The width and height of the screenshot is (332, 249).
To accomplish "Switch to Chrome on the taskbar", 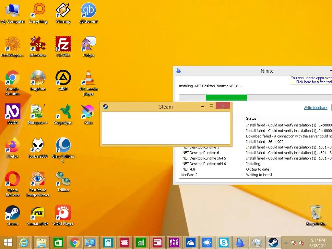I will pyautogui.click(x=75, y=243).
